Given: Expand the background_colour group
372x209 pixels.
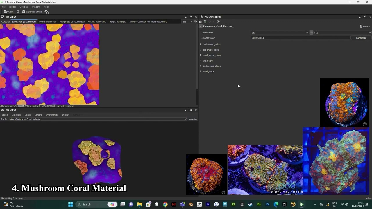Looking at the screenshot, I should click(x=201, y=44).
